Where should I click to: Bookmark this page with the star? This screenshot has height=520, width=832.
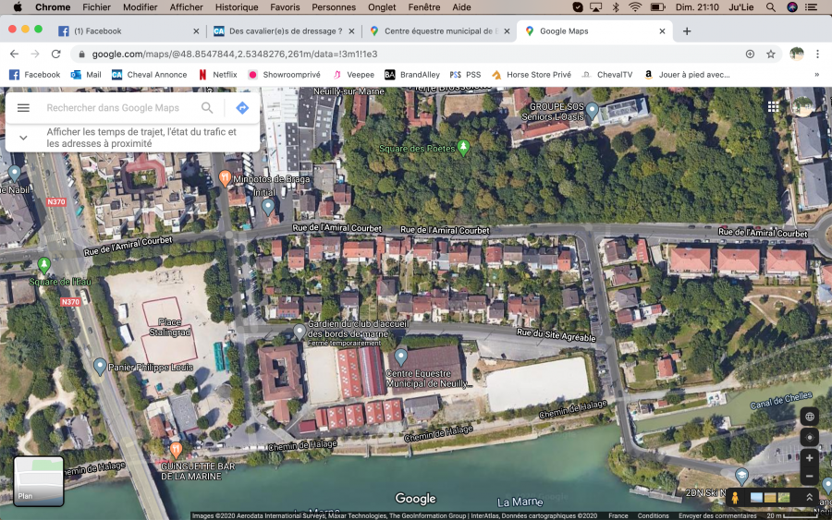(770, 54)
